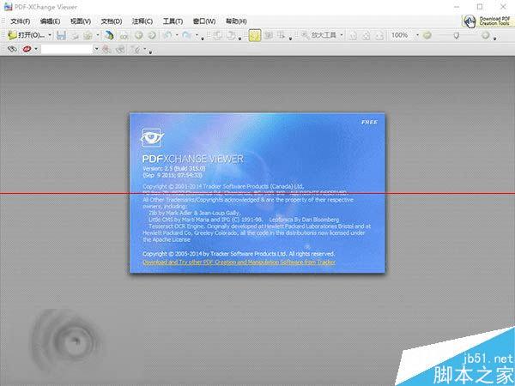
Task: Select the 放大工具 zoom tool
Action: point(318,35)
